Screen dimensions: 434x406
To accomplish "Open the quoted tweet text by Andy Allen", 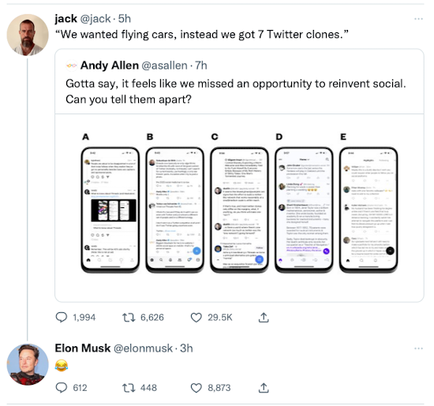I will click(x=236, y=91).
